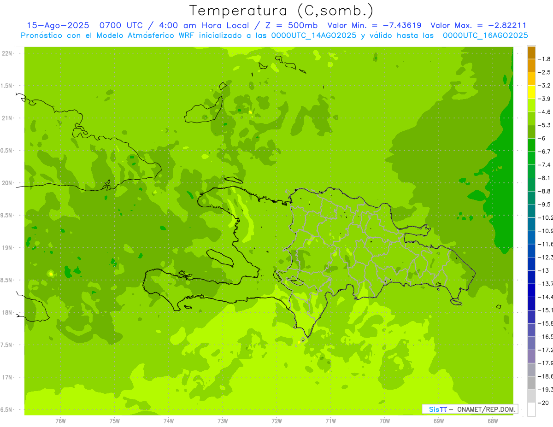
Task: Pick the legend swatch between -4.6 and -5.3
Action: point(531,118)
